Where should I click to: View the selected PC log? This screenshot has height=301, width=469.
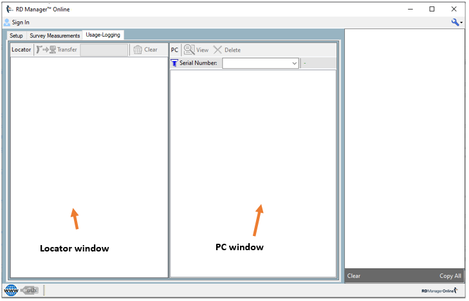point(203,50)
